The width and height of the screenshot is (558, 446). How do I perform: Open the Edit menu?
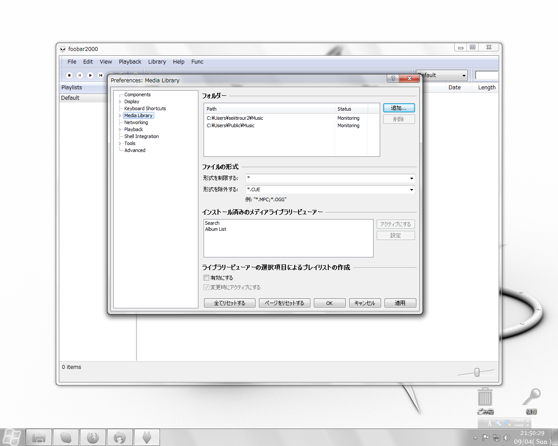tap(88, 62)
